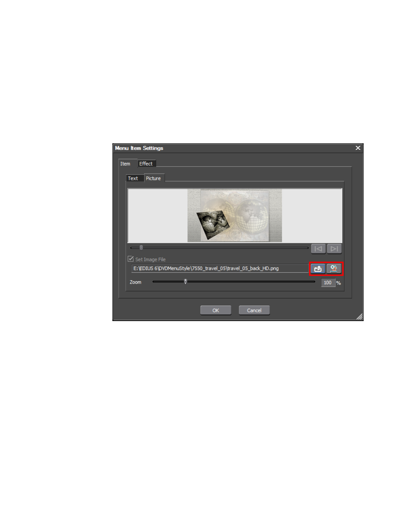Jump to next frame button
Image resolution: width=401 pixels, height=519 pixels.
click(334, 249)
